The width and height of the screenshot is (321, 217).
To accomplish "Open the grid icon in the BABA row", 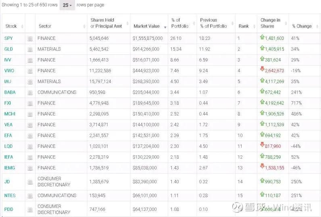I will [x=30, y=93].
